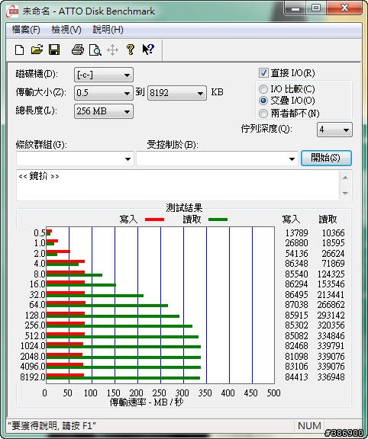Click read value 336948 for 8192 row
Screen dimensions: 368x439
point(331,377)
